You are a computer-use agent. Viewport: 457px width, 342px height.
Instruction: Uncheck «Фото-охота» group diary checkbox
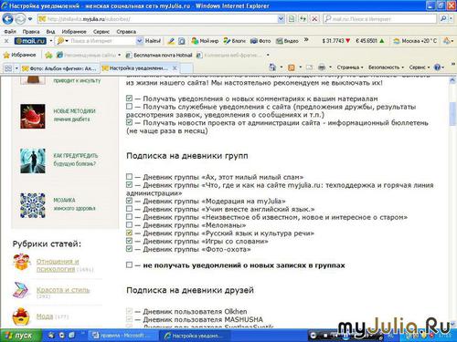[129, 249]
